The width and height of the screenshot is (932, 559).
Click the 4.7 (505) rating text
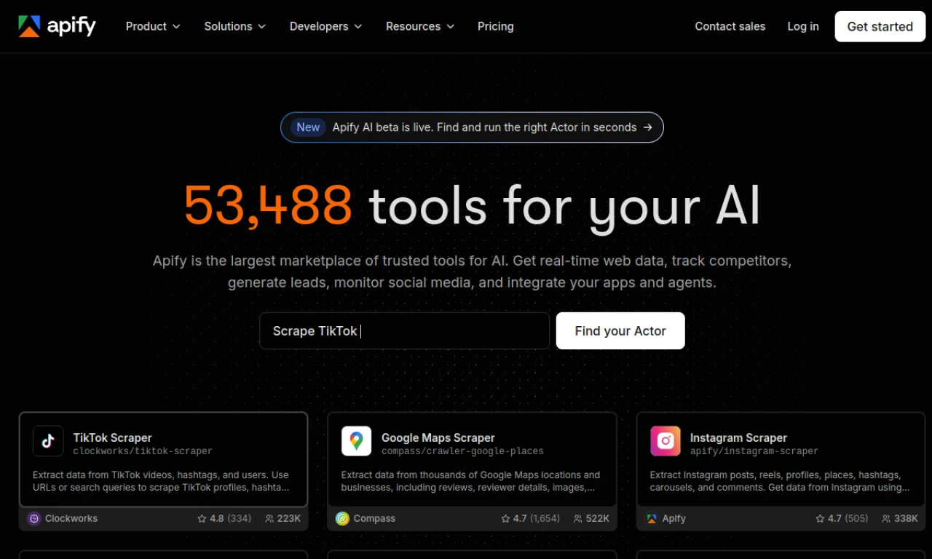coord(848,518)
